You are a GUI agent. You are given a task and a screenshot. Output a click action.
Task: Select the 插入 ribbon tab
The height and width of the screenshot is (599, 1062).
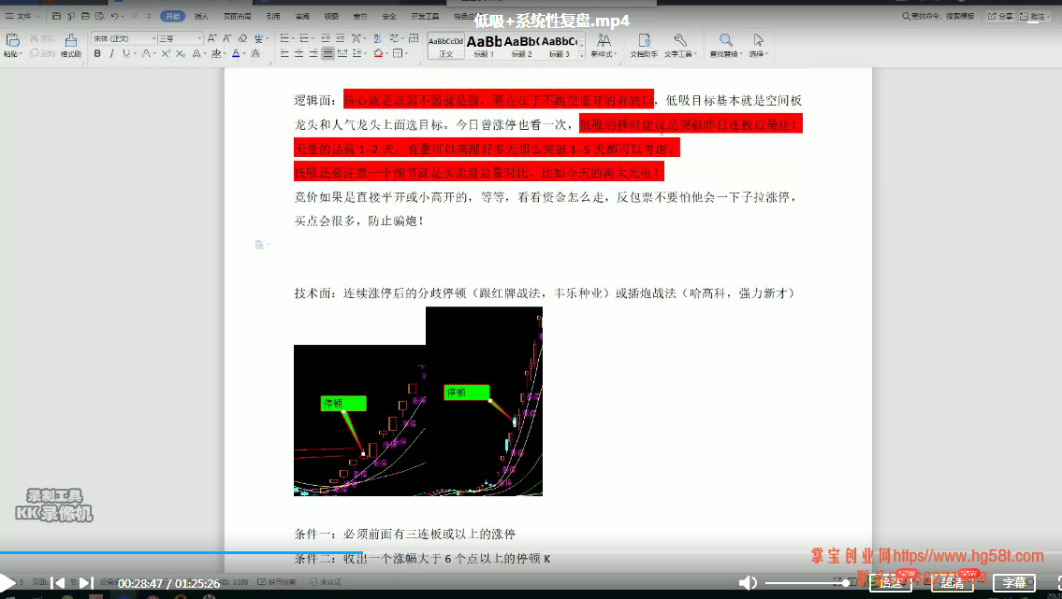pyautogui.click(x=201, y=16)
